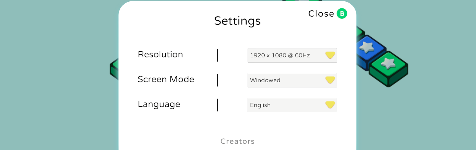The width and height of the screenshot is (476, 150).
Task: Click the divider line beside Resolution
Action: 218,55
